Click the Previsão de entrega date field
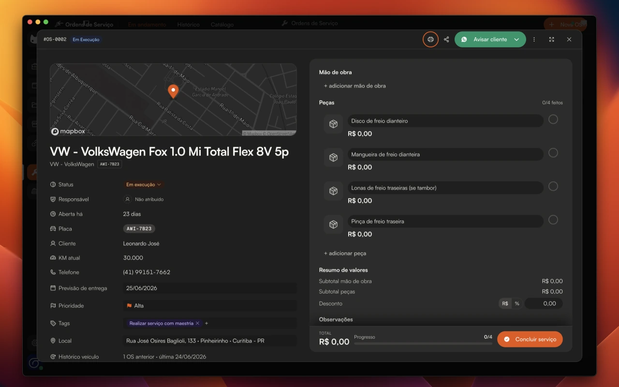Screen dimensions: 619x387 pyautogui.click(x=210, y=288)
